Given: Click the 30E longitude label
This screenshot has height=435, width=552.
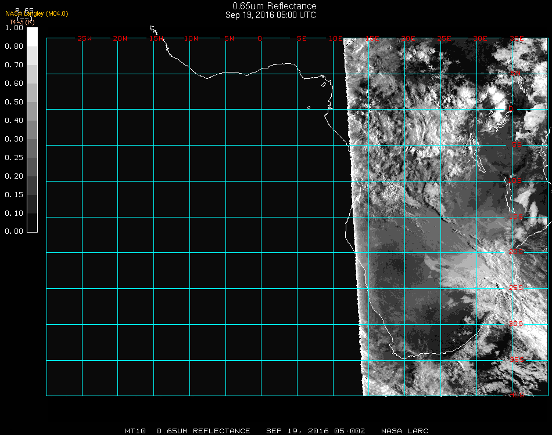Looking at the screenshot, I should pyautogui.click(x=480, y=38).
